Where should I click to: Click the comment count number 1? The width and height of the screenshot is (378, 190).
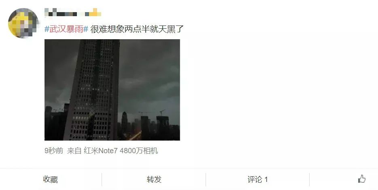[266, 179]
